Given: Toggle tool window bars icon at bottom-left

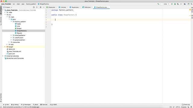Looking at the screenshot, I should 1,107.
